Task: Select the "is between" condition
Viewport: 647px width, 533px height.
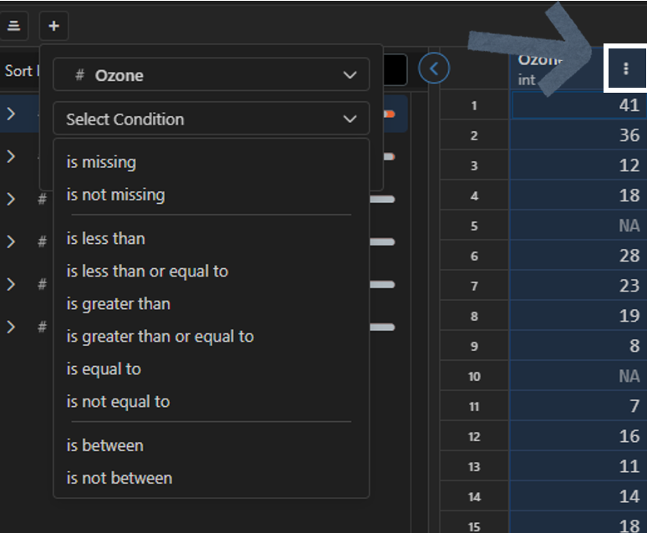Action: 104,445
